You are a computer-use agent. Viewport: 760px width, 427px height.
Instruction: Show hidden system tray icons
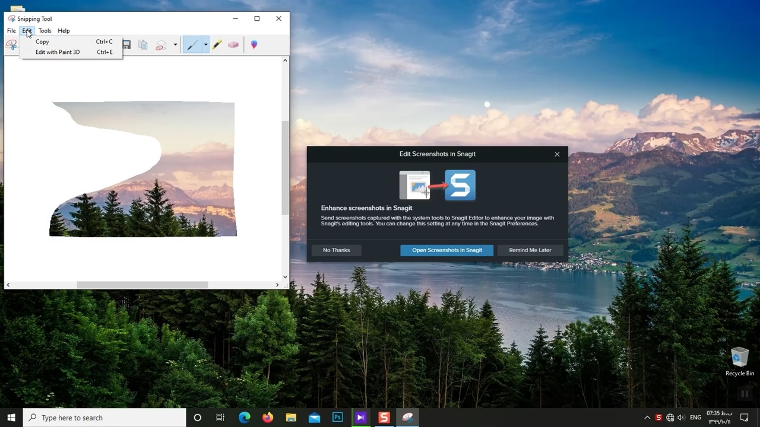tap(647, 418)
